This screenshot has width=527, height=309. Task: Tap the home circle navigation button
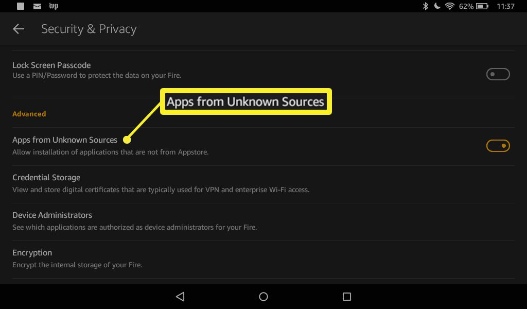point(263,297)
